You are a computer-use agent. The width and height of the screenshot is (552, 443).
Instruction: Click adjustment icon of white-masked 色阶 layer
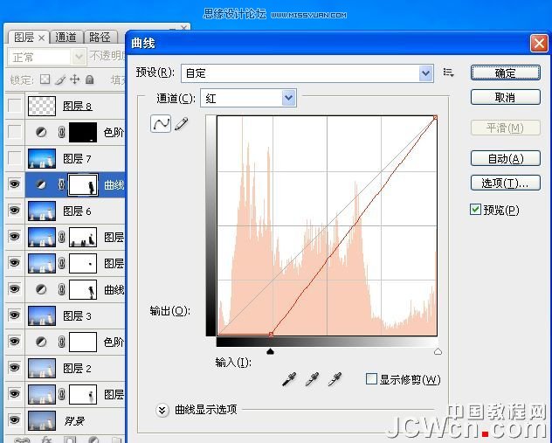[x=41, y=342]
